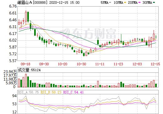This screenshot has height=114, width=163.
Task: Click the date 2020-12-15 in title
Action: [x=59, y=2]
